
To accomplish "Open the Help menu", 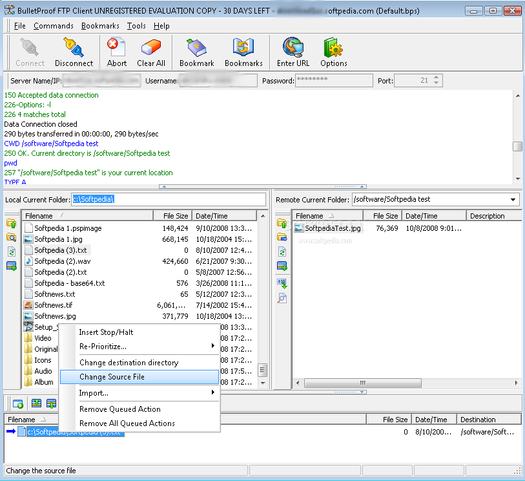I will point(161,26).
